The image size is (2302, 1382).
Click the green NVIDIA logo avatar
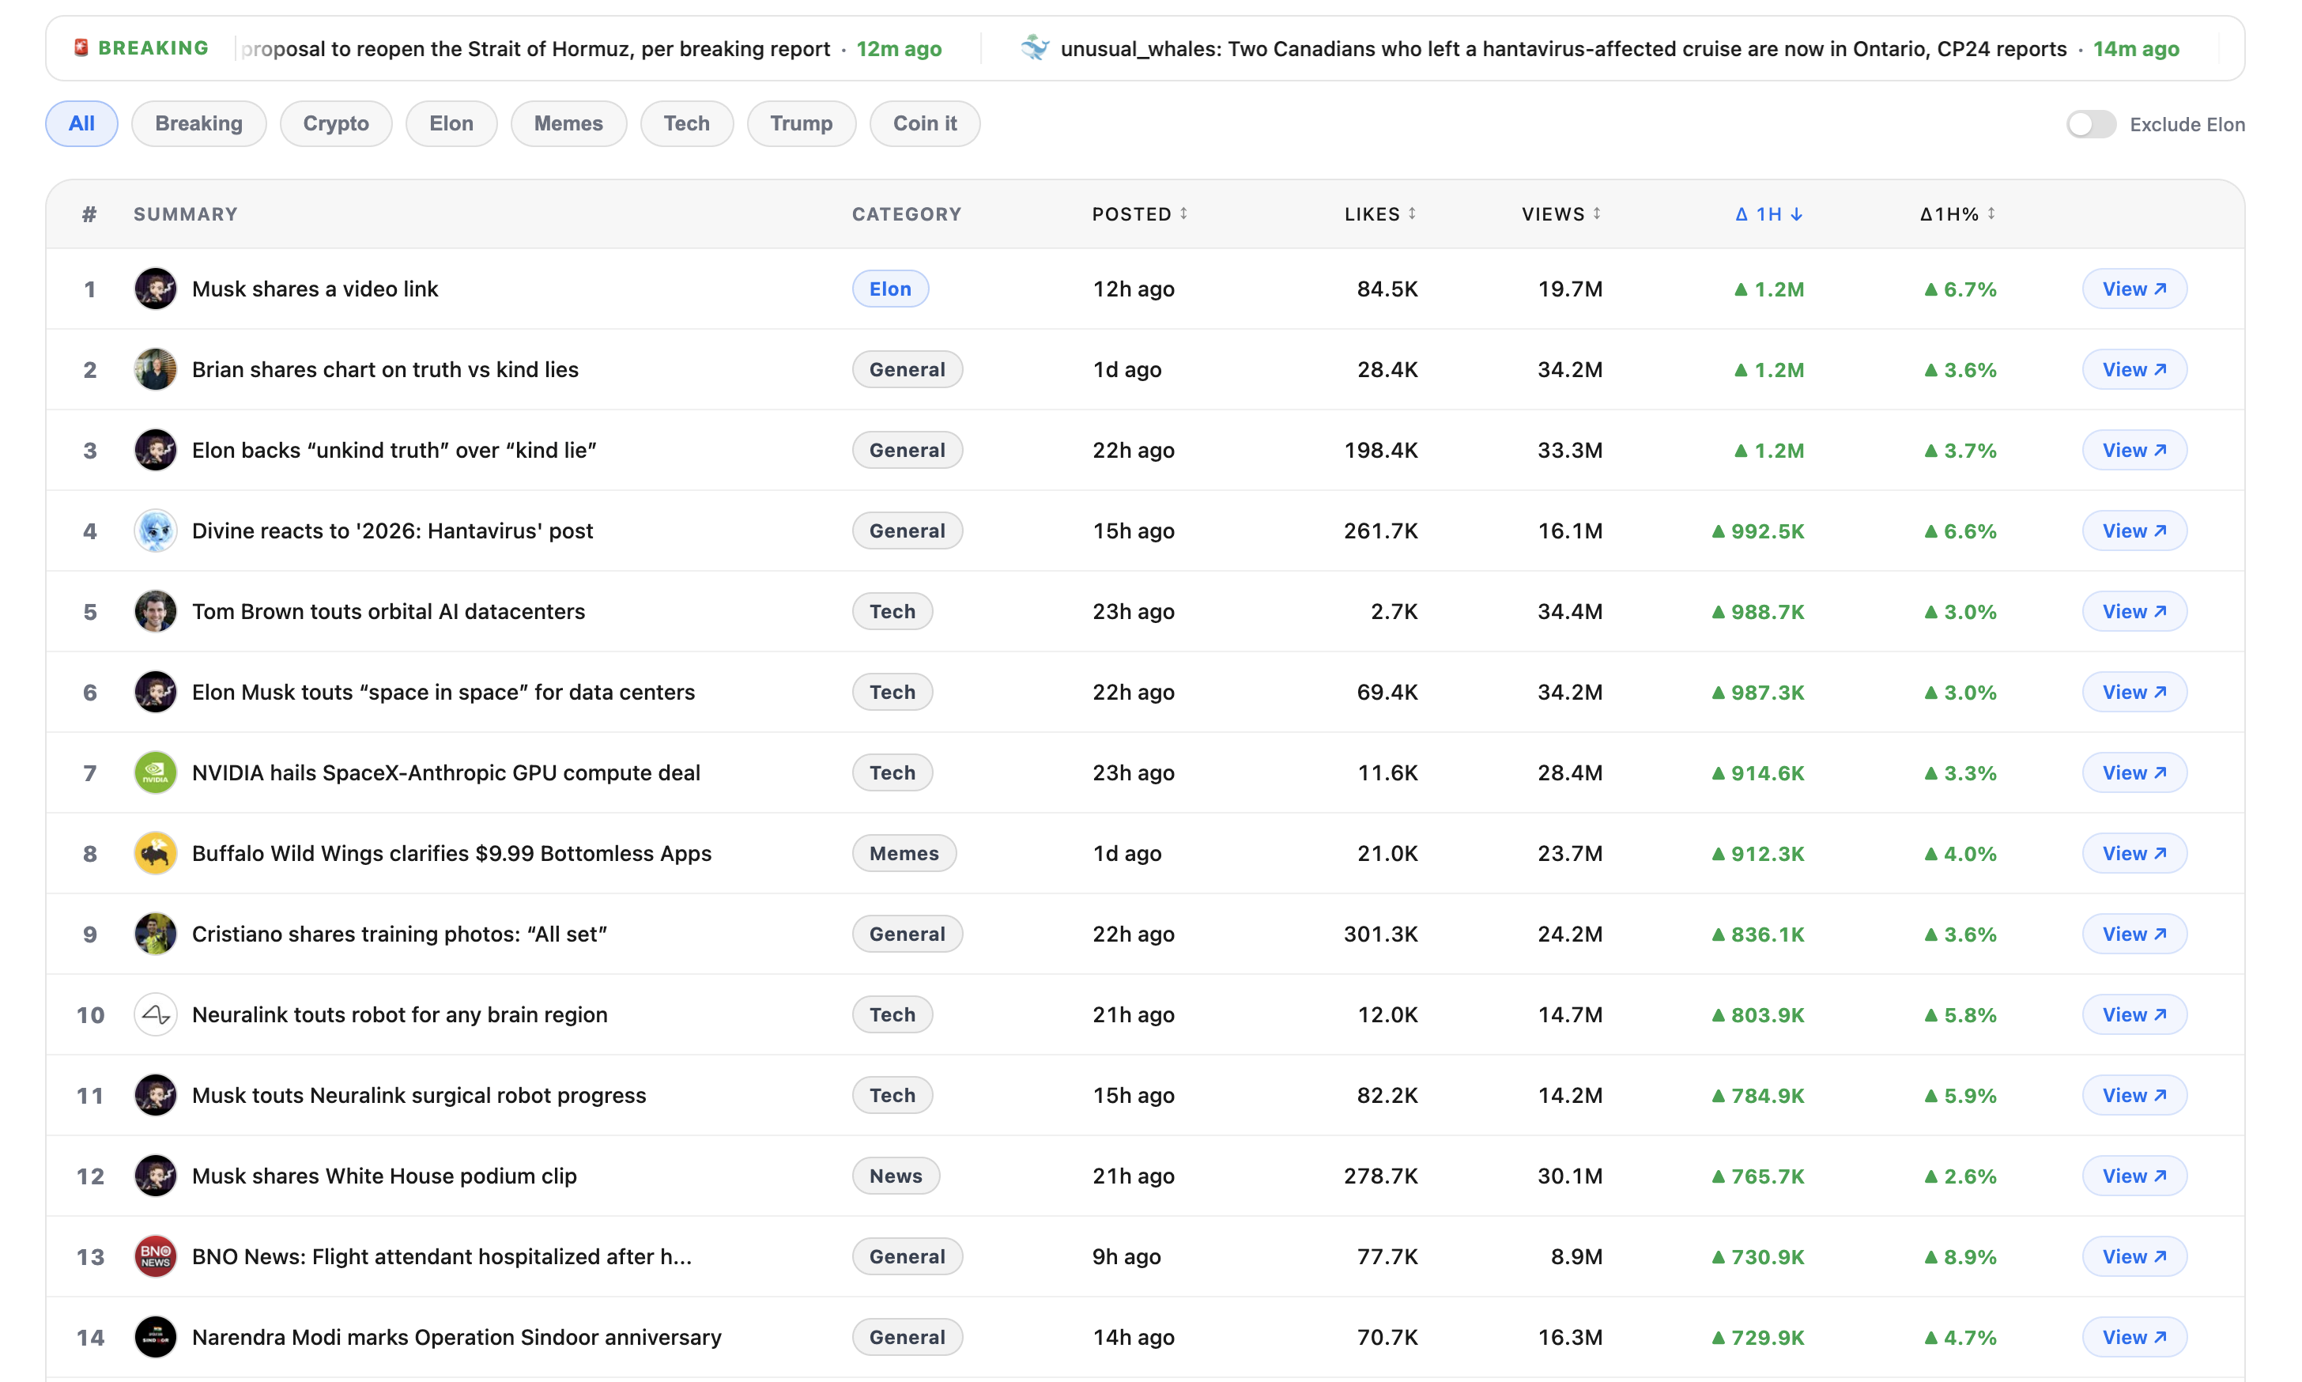[156, 773]
